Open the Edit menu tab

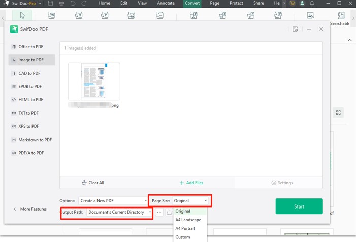pyautogui.click(x=124, y=3)
